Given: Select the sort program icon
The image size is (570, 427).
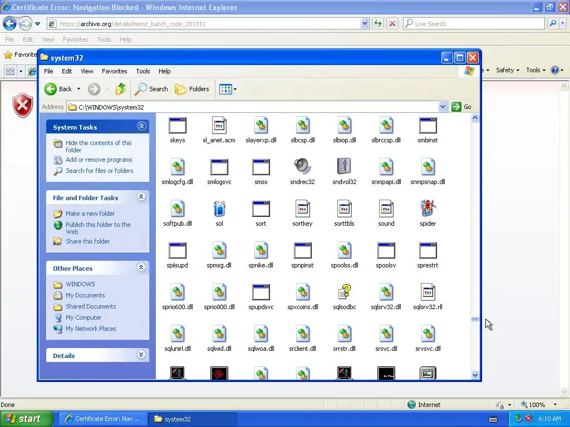Looking at the screenshot, I should 261,209.
